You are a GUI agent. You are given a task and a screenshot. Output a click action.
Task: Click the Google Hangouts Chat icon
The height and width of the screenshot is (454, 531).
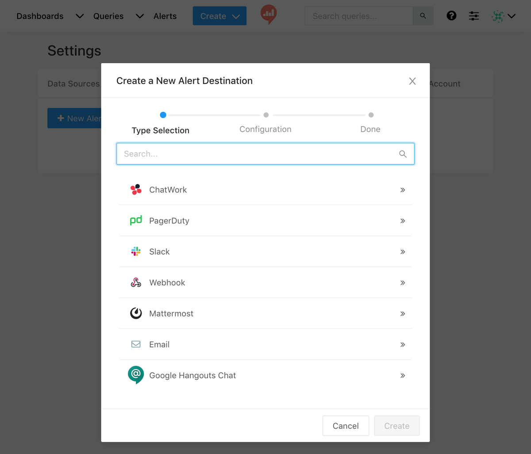[136, 375]
